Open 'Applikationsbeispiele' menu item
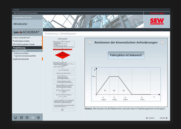Viewport: 181px width, 129px height. coord(27,59)
